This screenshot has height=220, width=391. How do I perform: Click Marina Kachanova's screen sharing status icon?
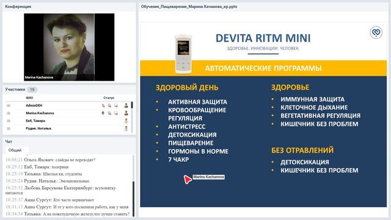(x=116, y=113)
